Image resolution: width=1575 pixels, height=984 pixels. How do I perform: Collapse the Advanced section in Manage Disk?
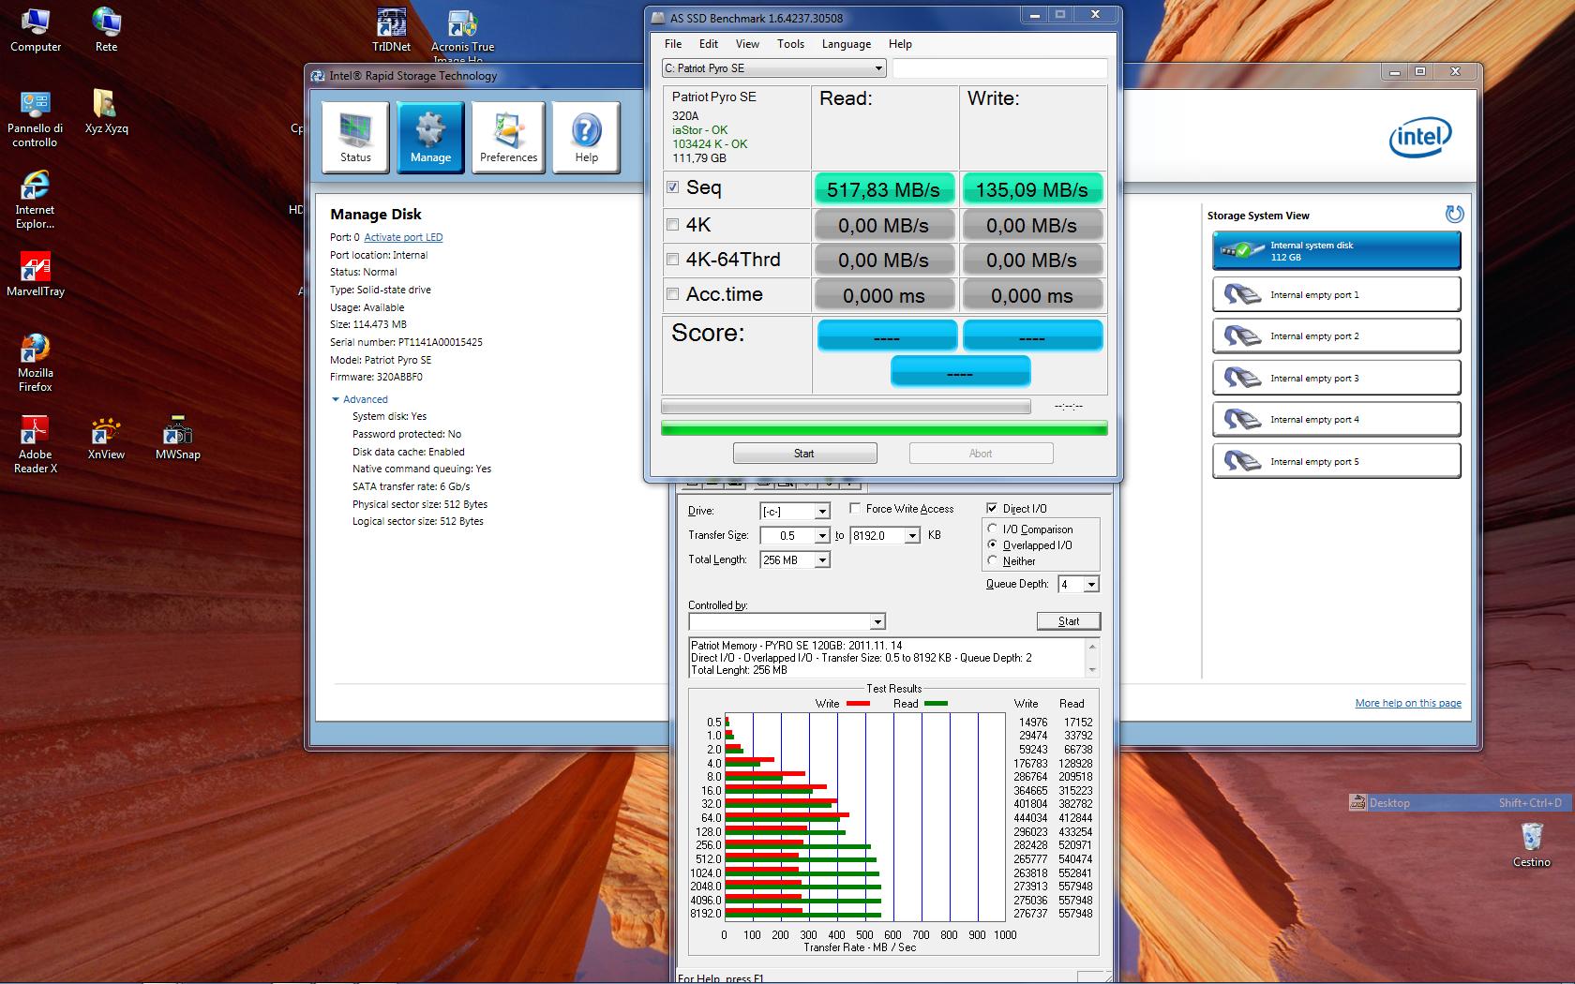(x=359, y=399)
